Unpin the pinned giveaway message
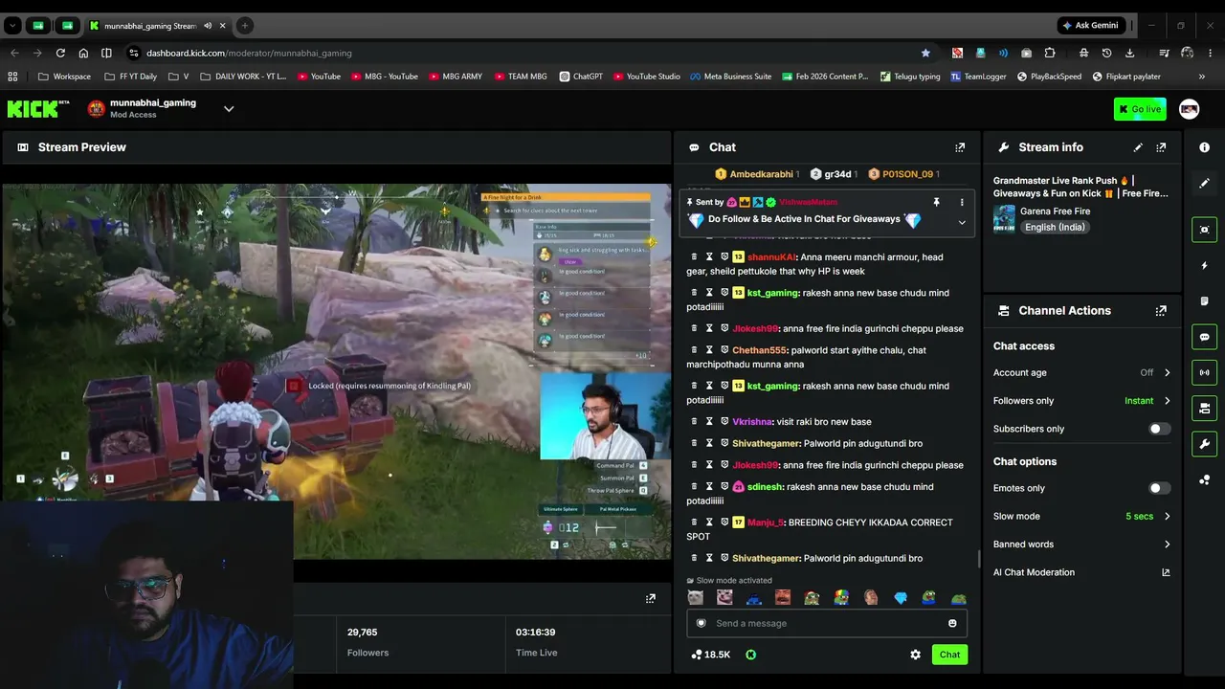This screenshot has width=1225, height=689. coord(936,202)
